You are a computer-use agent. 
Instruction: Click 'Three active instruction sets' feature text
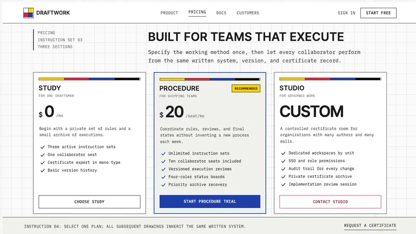pos(82,147)
